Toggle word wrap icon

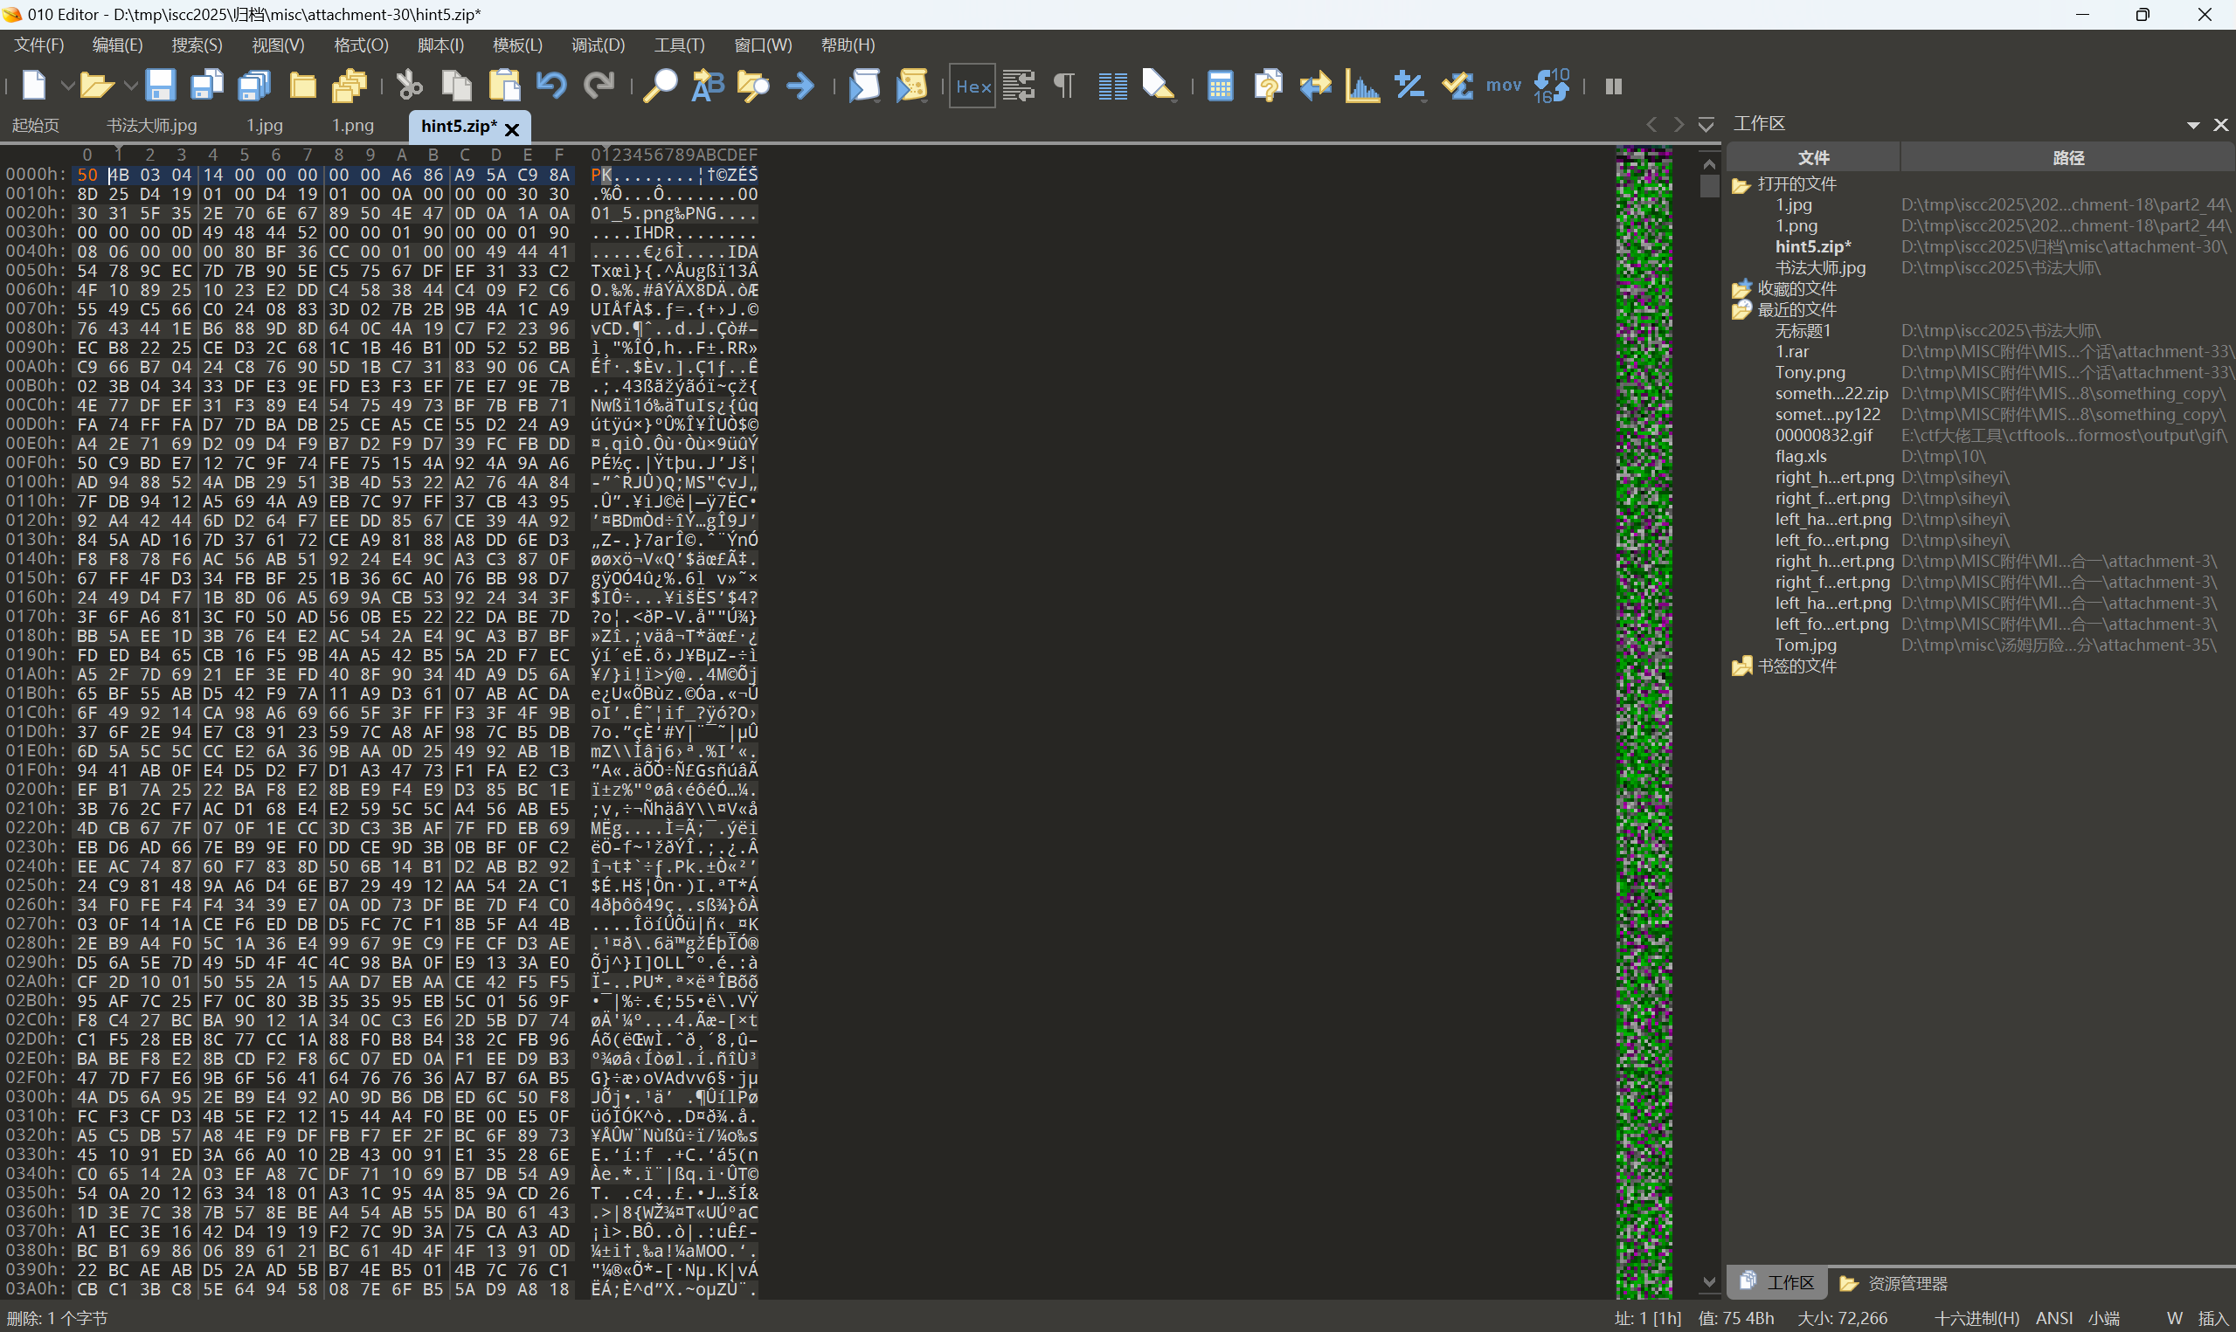point(1019,86)
